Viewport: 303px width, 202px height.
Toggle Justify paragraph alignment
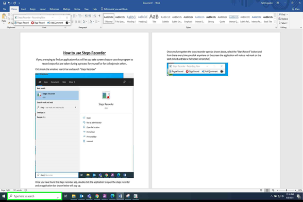79,22
